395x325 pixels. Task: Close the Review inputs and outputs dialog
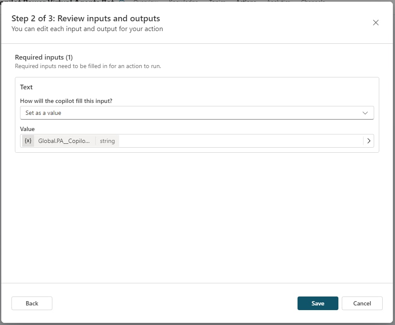[x=375, y=23]
